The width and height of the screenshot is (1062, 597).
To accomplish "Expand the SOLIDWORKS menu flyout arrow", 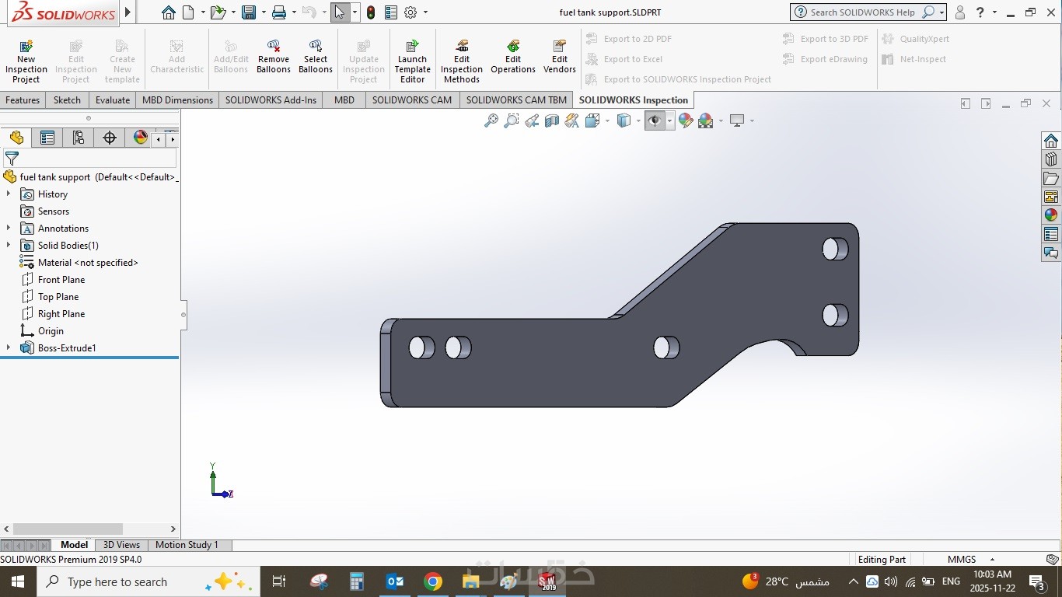I will (128, 12).
